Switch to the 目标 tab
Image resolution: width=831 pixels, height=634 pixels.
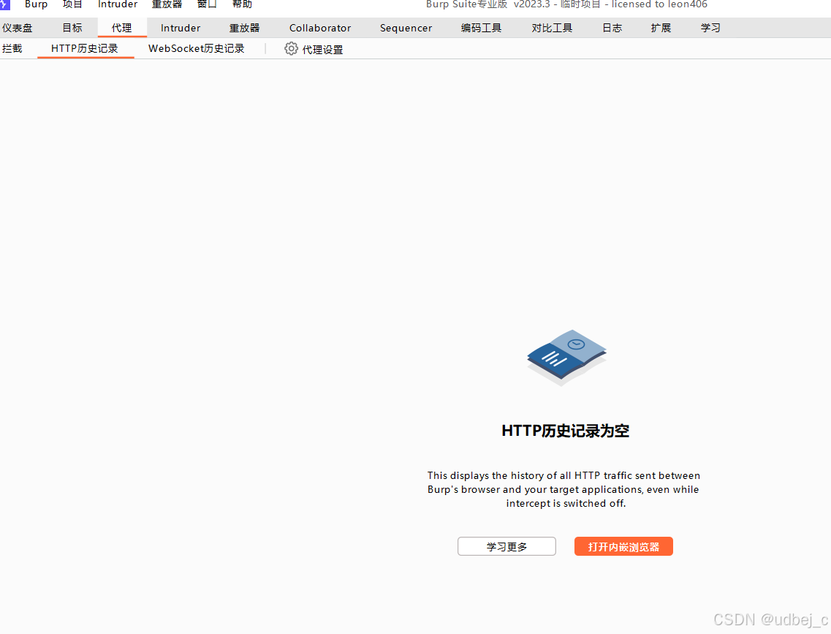tap(72, 28)
